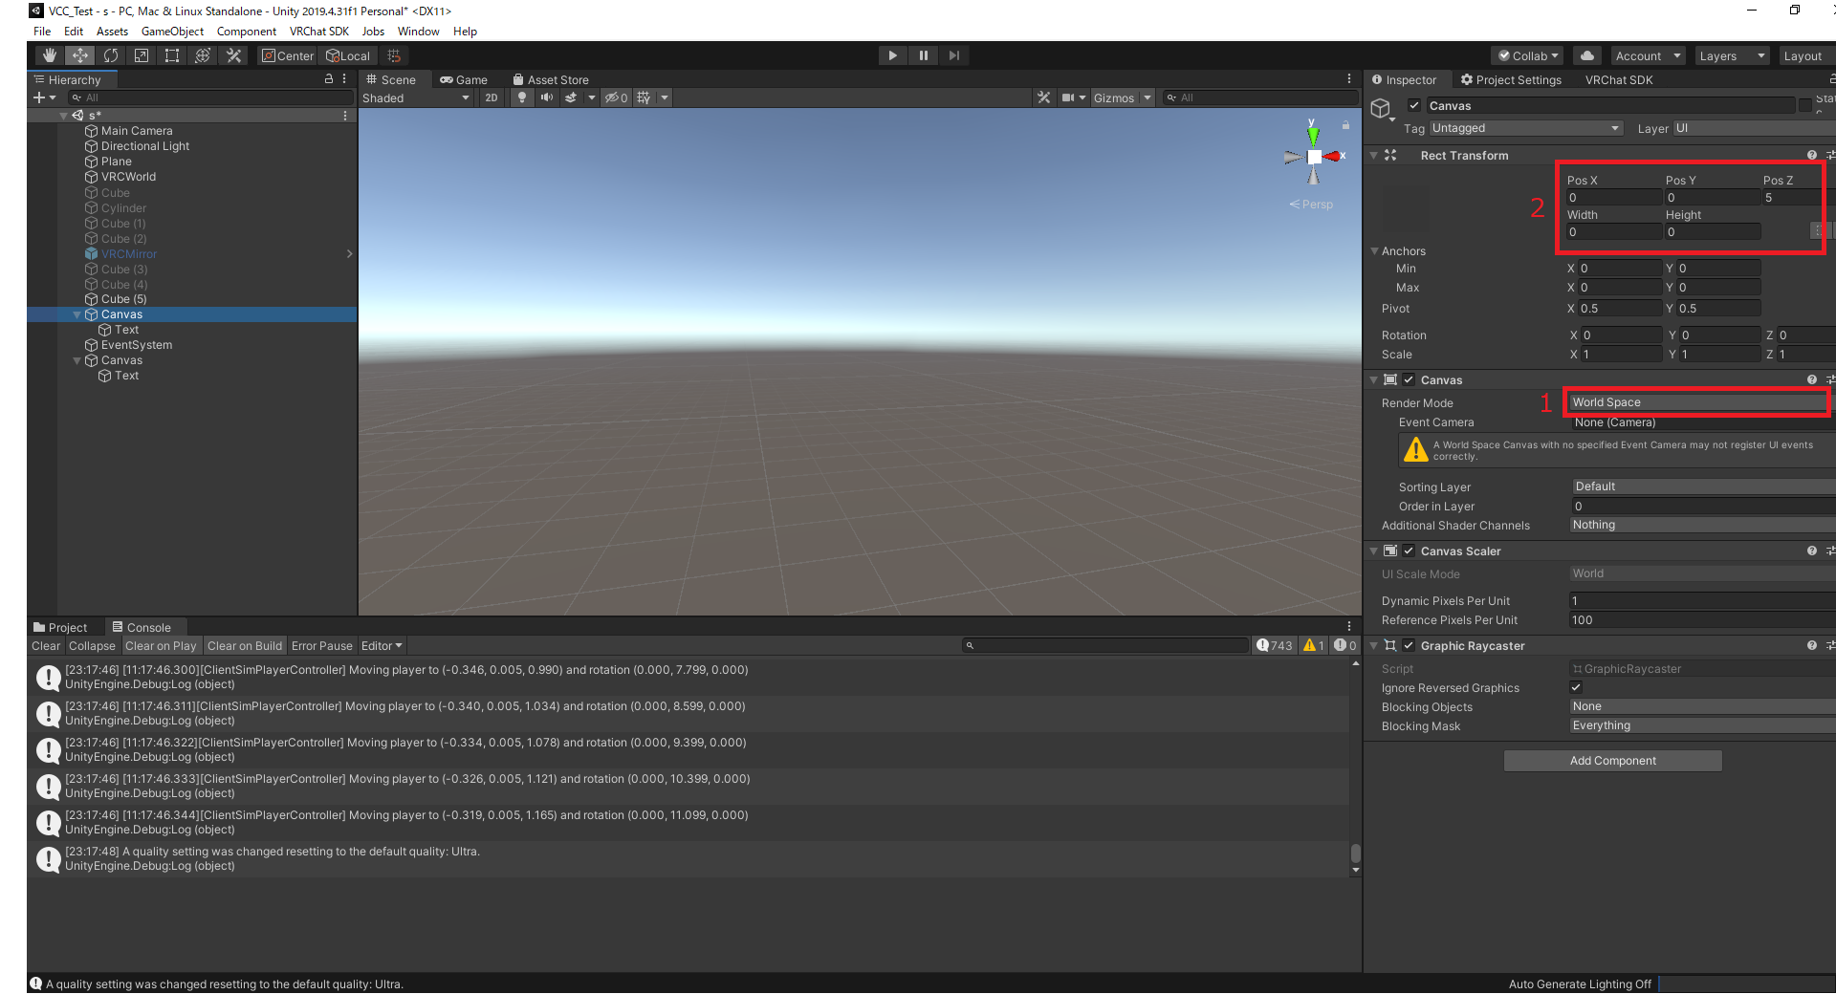1836x994 pixels.
Task: Click the Pos Z input field
Action: [x=1788, y=198]
